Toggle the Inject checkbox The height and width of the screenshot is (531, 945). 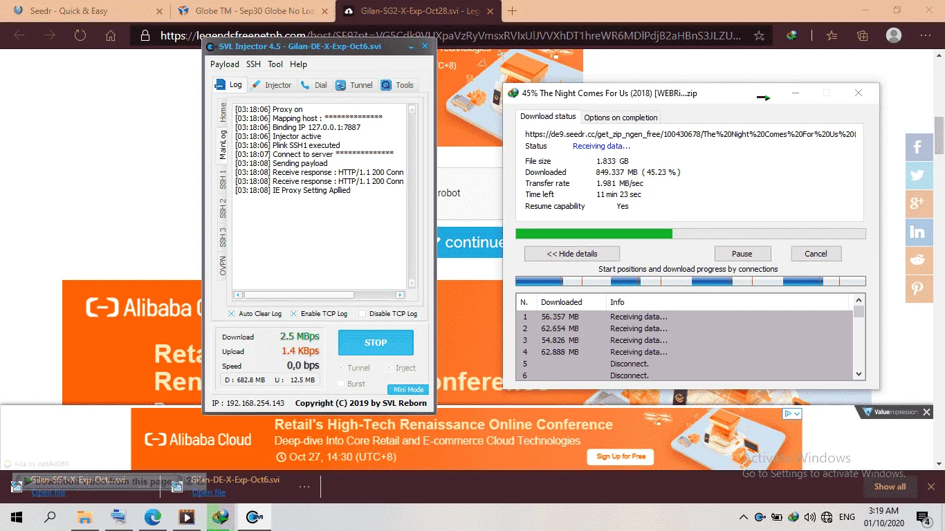pos(389,368)
